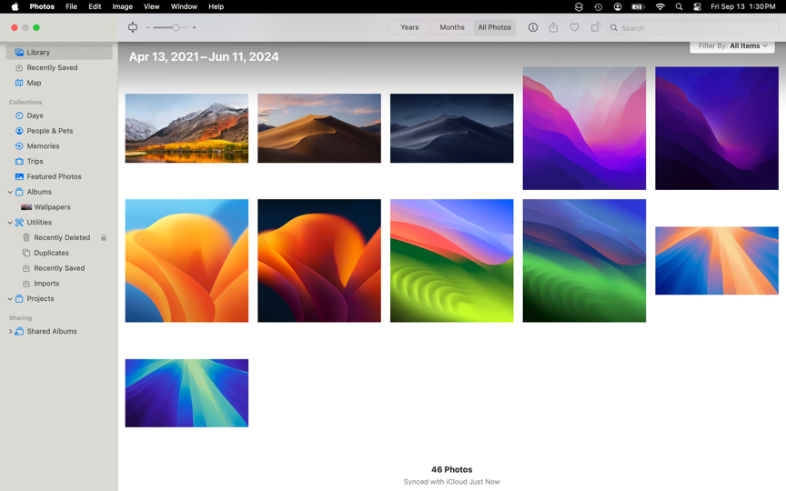Favorite photo with the heart icon
The height and width of the screenshot is (491, 786).
tap(574, 27)
